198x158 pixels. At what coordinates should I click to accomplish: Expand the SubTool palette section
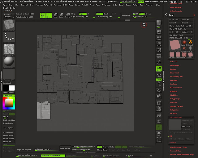tap(174, 62)
